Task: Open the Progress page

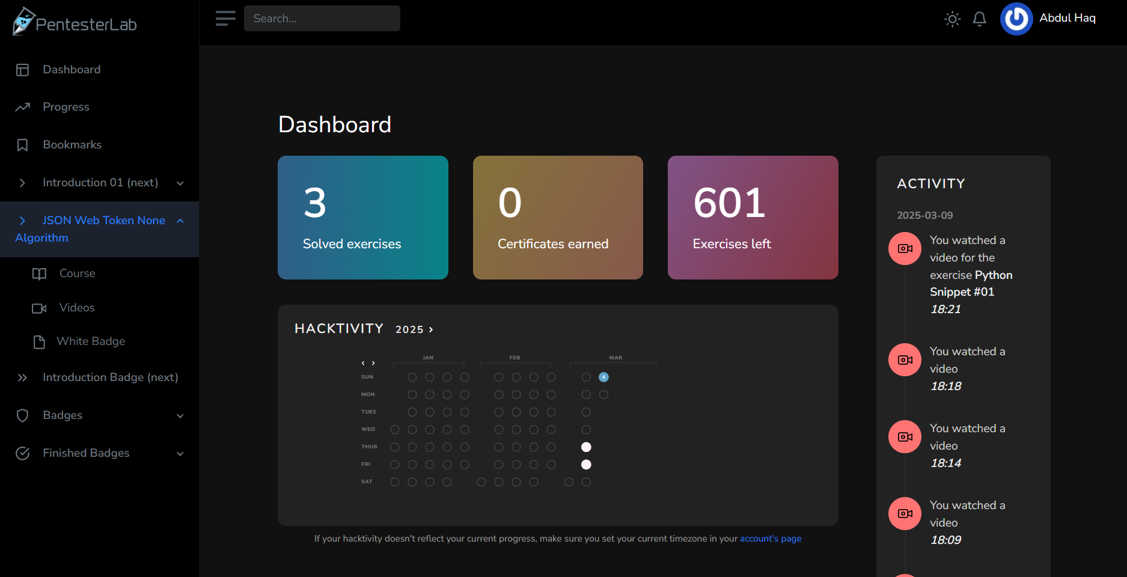Action: pyautogui.click(x=66, y=107)
